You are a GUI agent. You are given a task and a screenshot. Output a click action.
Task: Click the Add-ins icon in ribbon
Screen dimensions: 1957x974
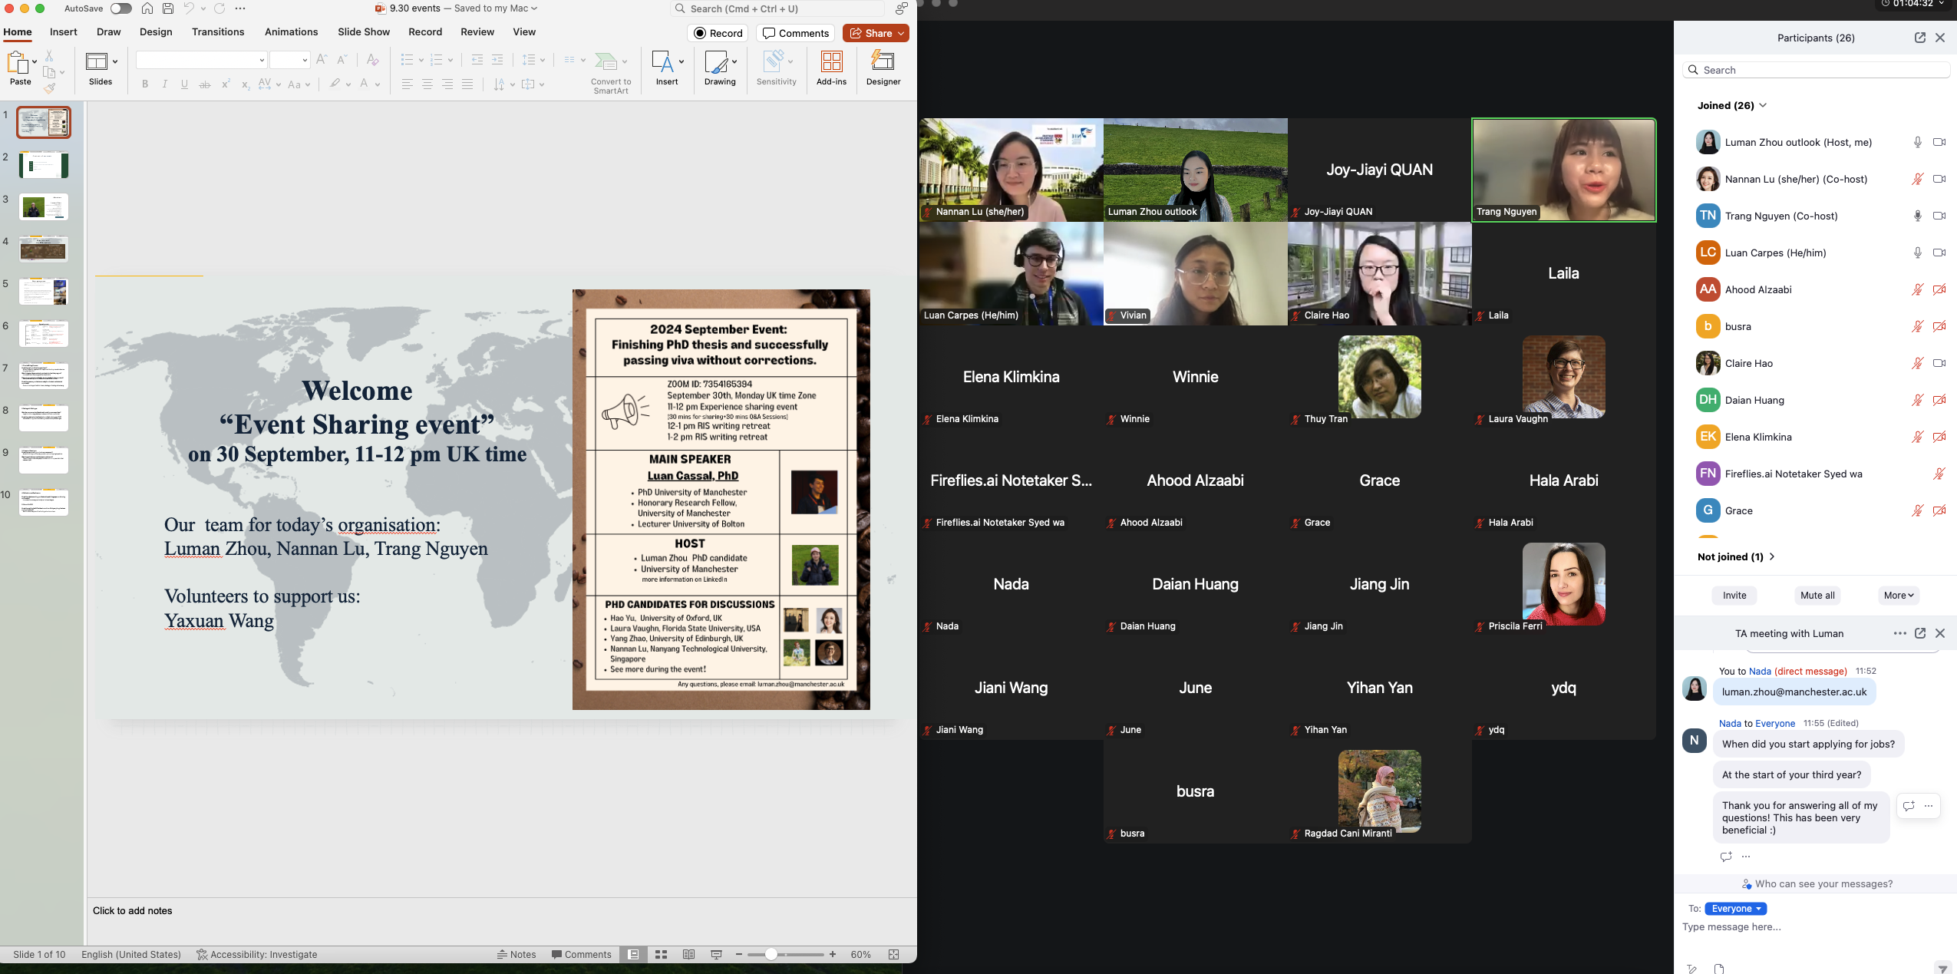[831, 62]
